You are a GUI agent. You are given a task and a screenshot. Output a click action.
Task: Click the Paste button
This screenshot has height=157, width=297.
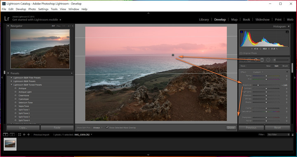point(57,128)
